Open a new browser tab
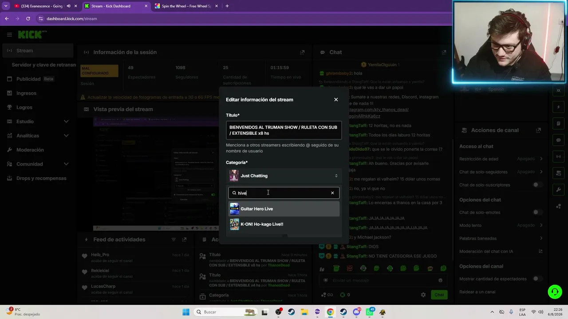 (x=227, y=6)
